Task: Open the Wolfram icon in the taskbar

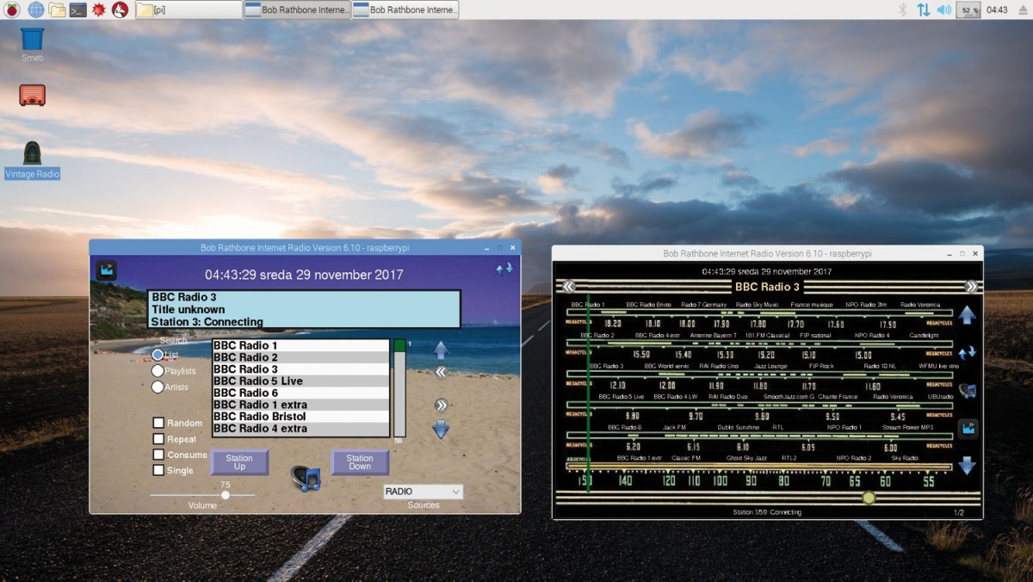Action: (x=121, y=9)
